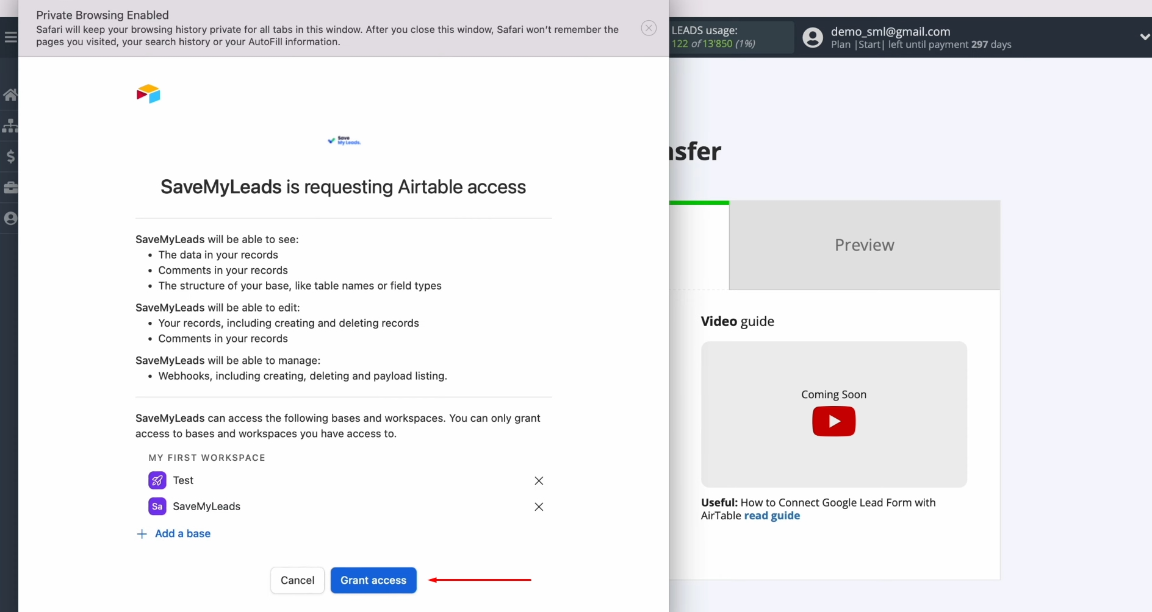Click the LEADS usage indicator
Image resolution: width=1152 pixels, height=612 pixels.
[x=731, y=37]
